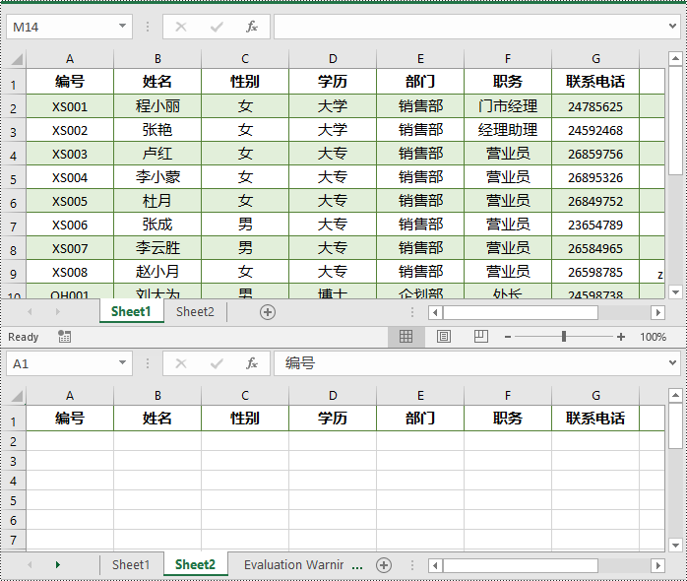687x581 pixels.
Task: Switch to Sheet2 tab in top window
Action: click(x=195, y=312)
